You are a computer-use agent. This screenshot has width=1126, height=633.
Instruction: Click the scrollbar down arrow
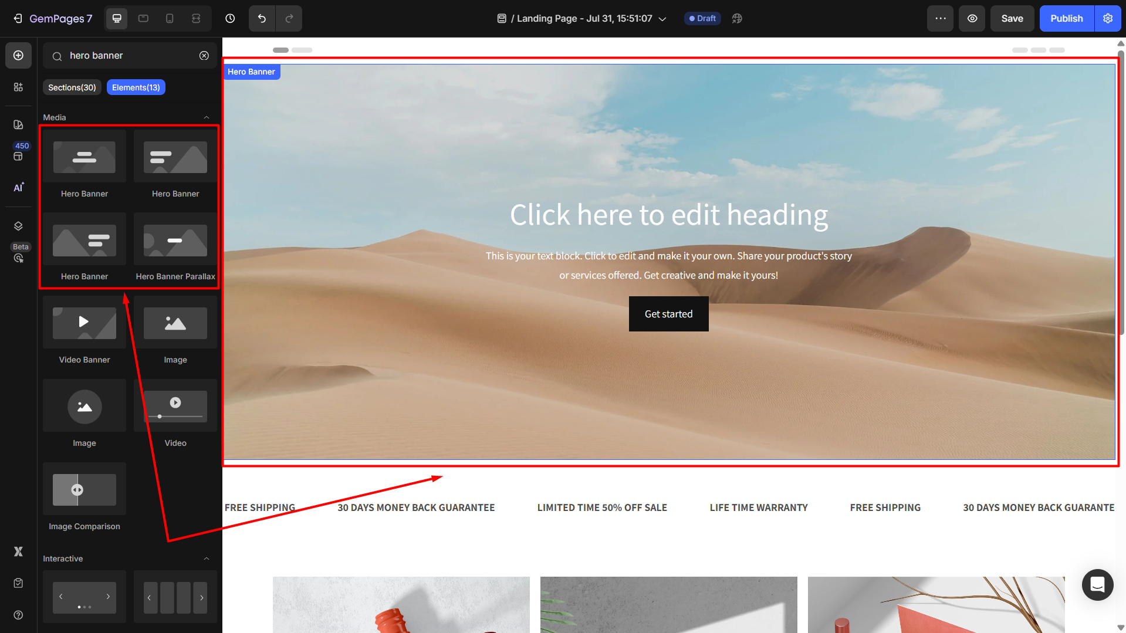tap(1121, 628)
